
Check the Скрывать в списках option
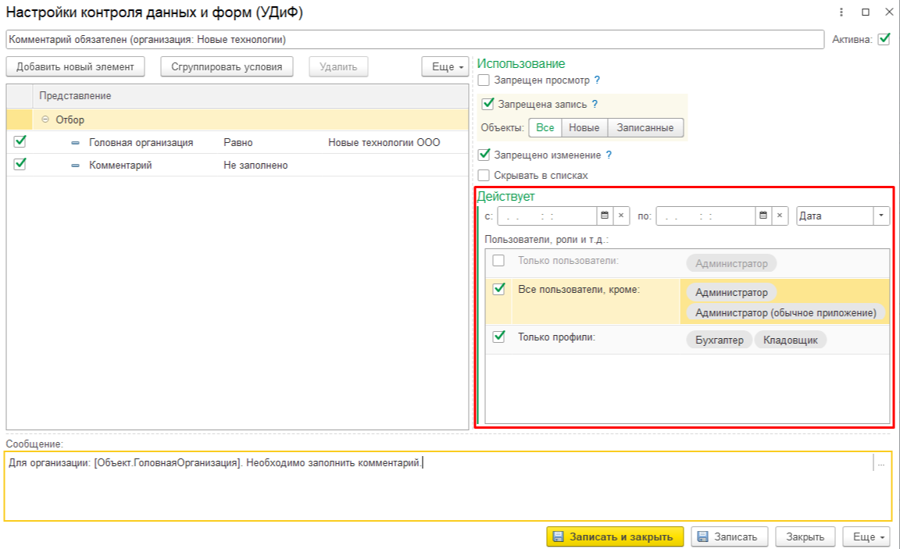[484, 176]
